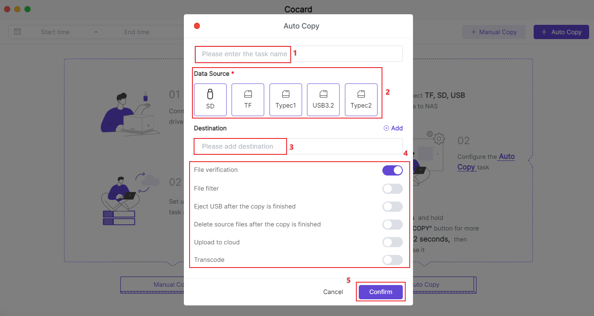Click the plus Add destination icon
Image resolution: width=594 pixels, height=316 pixels.
[386, 128]
